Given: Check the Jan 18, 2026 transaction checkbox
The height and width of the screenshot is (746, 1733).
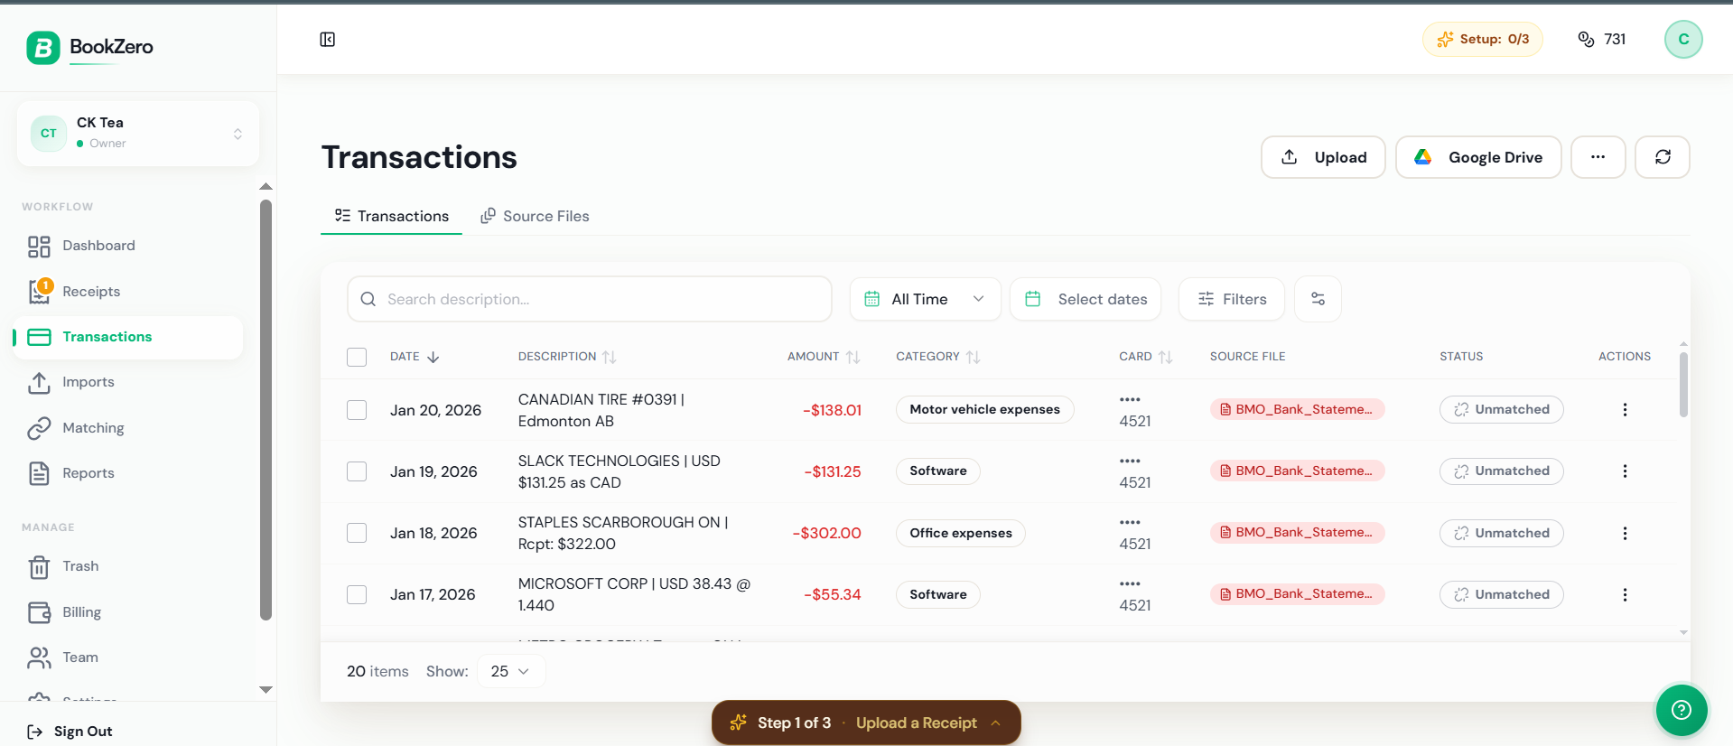Looking at the screenshot, I should tap(357, 533).
